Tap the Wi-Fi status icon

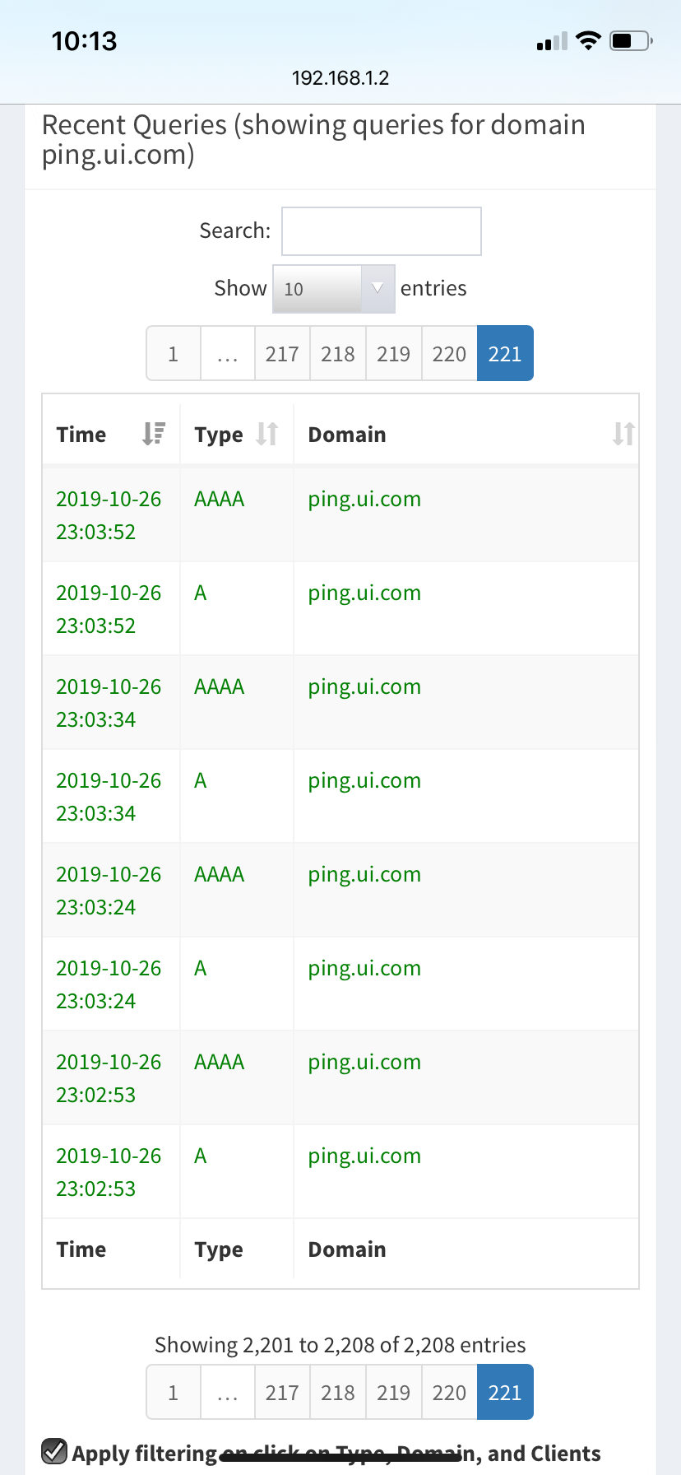click(588, 40)
